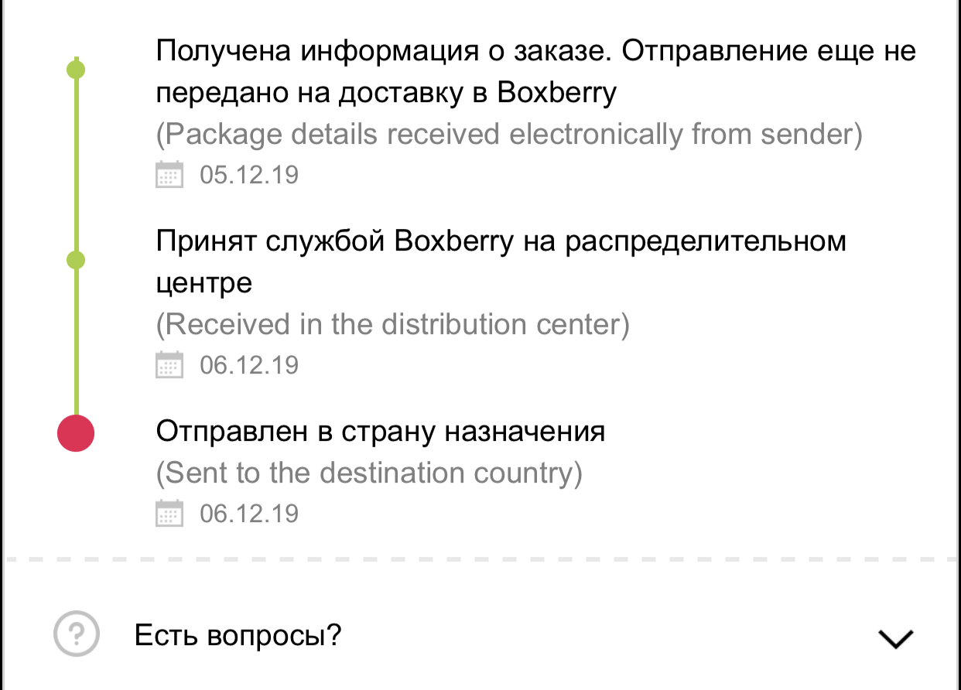Click the 05.12.19 date label
The image size is (961, 690).
(248, 175)
